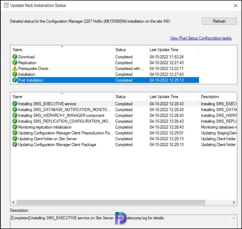Select the Download row
The image size is (242, 229).
point(105,57)
